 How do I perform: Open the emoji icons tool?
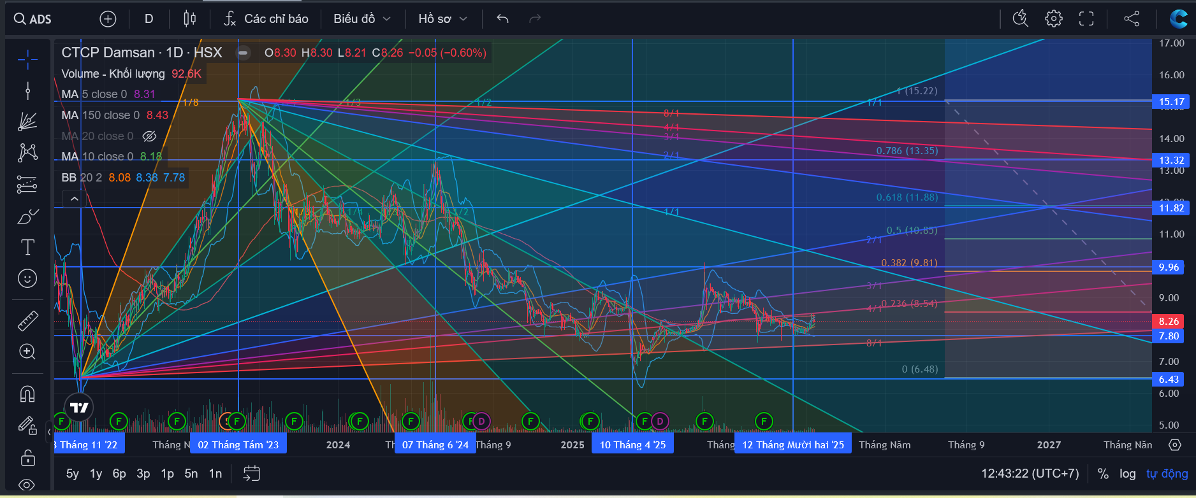[x=27, y=278]
